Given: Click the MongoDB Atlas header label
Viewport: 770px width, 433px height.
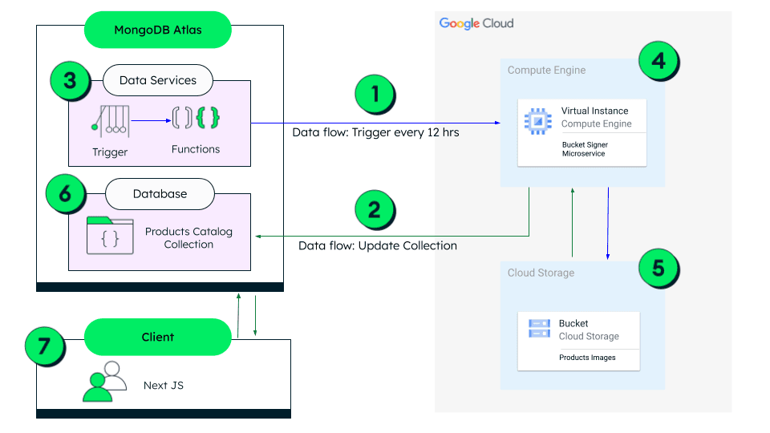Looking at the screenshot, I should tap(158, 30).
